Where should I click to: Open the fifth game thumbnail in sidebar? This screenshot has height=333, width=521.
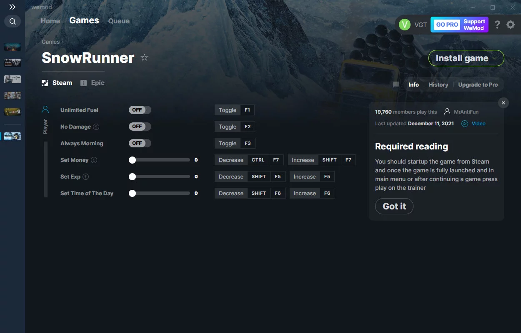coord(13,112)
